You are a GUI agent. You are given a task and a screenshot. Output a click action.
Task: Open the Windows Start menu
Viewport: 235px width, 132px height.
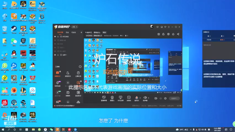point(3,129)
